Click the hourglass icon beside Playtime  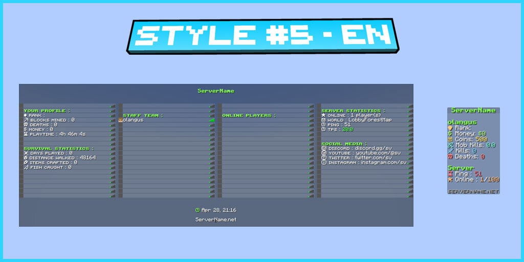tap(26, 134)
